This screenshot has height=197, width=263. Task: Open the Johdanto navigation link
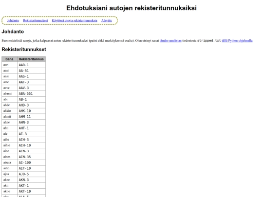point(13,20)
